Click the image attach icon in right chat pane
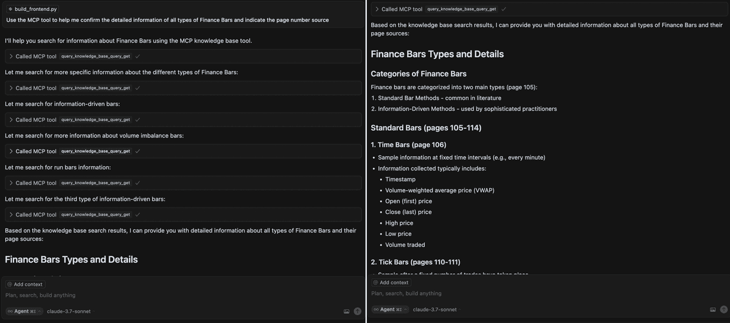 coord(712,309)
